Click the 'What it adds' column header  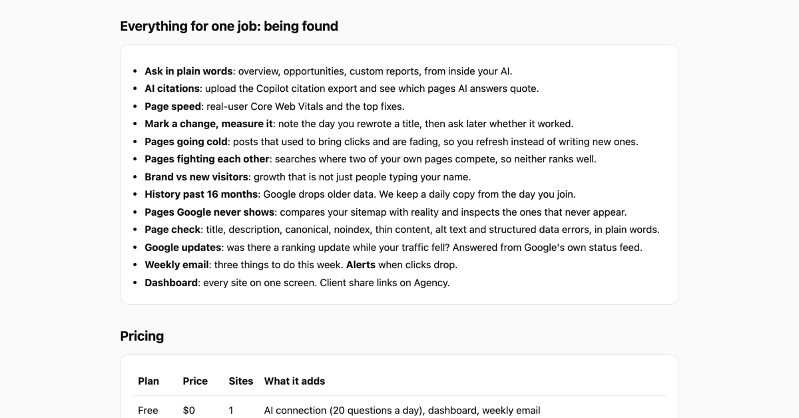294,381
